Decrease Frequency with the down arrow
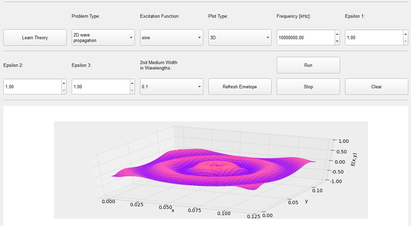 pyautogui.click(x=337, y=41)
